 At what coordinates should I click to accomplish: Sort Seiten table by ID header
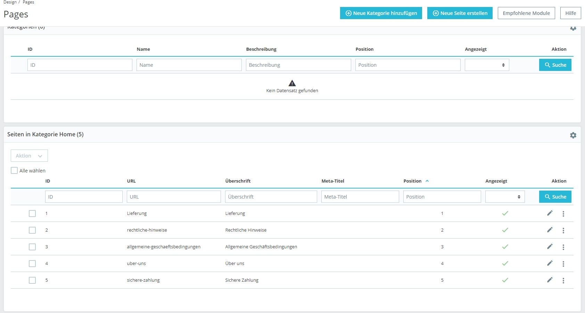pos(48,181)
